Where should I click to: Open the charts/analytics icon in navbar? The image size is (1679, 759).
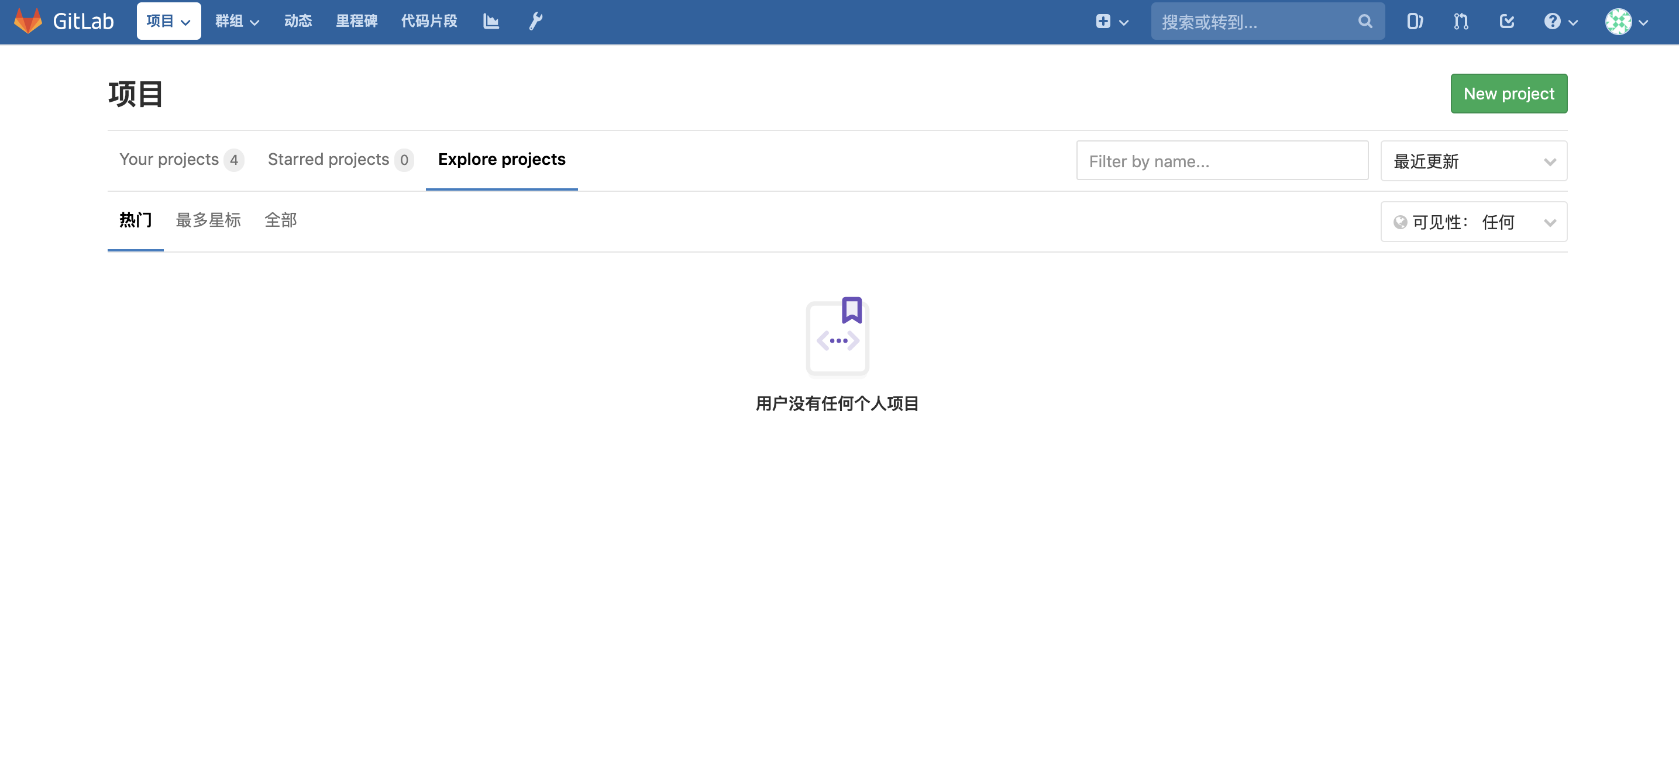tap(490, 20)
